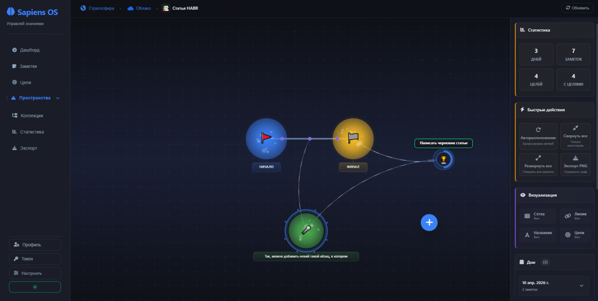Click Развернуть все to show notes
Image resolution: width=598 pixels, height=301 pixels.
(538, 164)
